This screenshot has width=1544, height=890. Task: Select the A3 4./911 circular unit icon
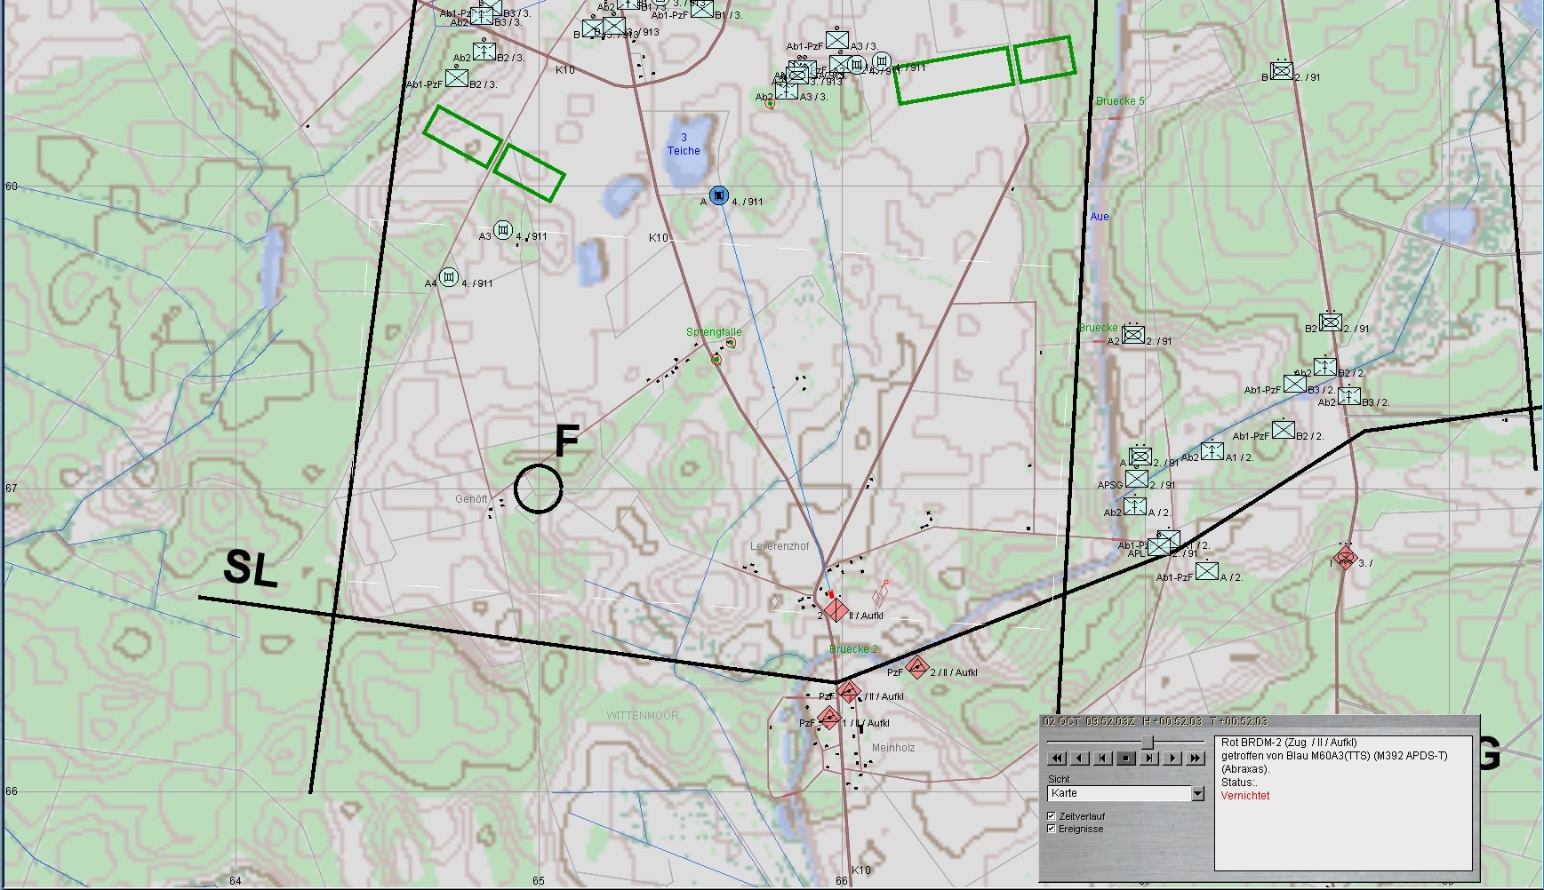503,230
